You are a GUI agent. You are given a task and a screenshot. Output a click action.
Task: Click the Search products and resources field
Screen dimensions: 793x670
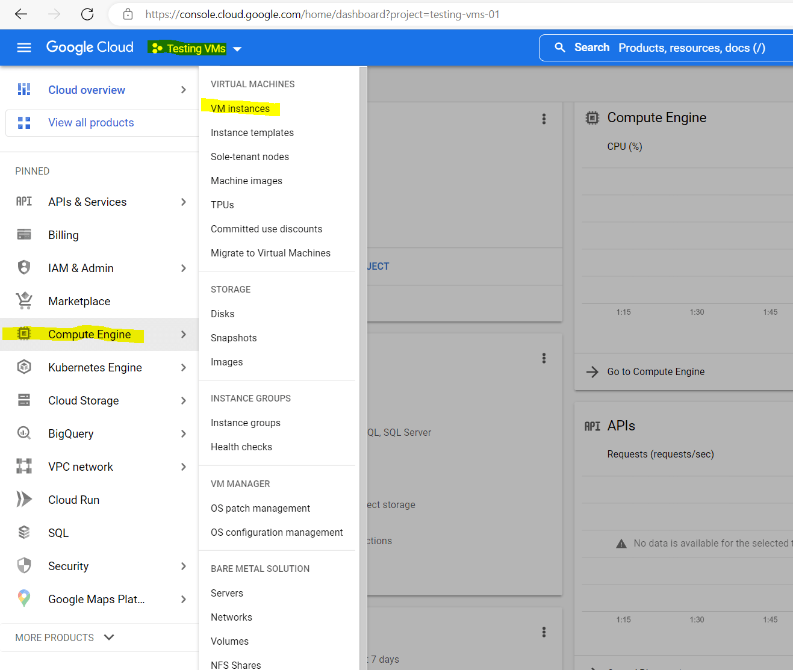666,48
